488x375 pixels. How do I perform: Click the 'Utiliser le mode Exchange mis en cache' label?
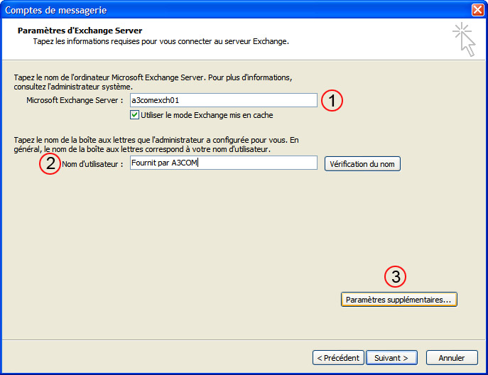(207, 115)
